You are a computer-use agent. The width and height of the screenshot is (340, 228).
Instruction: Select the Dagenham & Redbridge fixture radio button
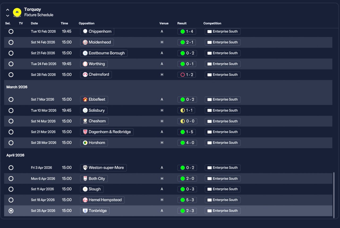pyautogui.click(x=11, y=132)
